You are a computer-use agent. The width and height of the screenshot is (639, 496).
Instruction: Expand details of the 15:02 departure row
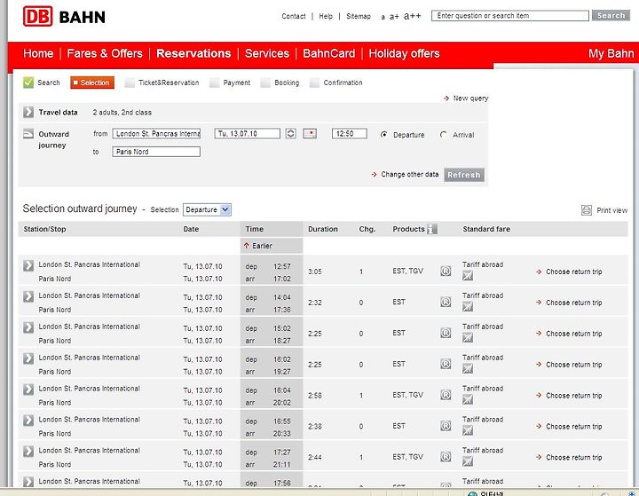(28, 327)
